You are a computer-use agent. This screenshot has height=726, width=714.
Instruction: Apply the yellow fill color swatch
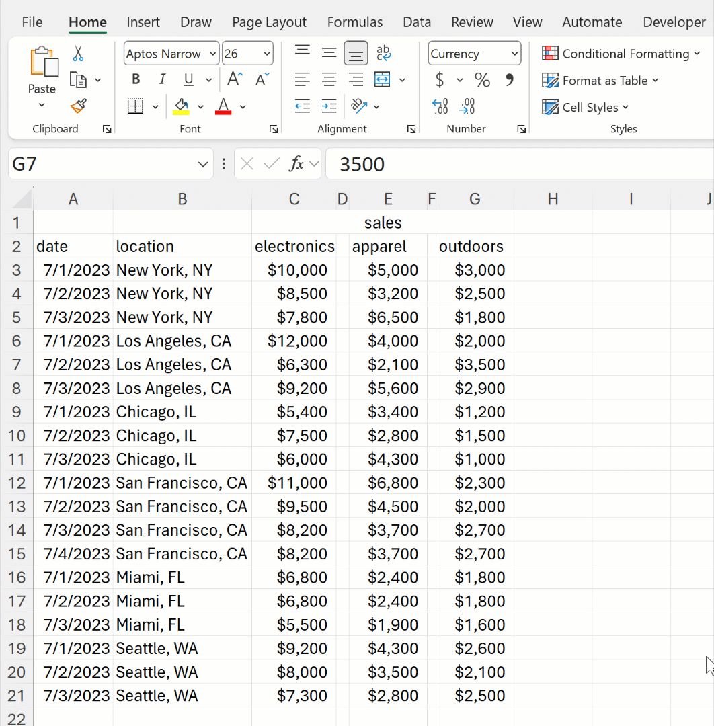(x=181, y=106)
